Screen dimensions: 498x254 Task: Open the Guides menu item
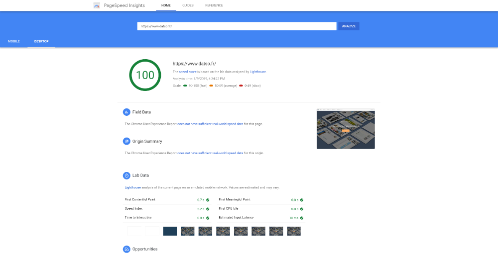point(188,5)
